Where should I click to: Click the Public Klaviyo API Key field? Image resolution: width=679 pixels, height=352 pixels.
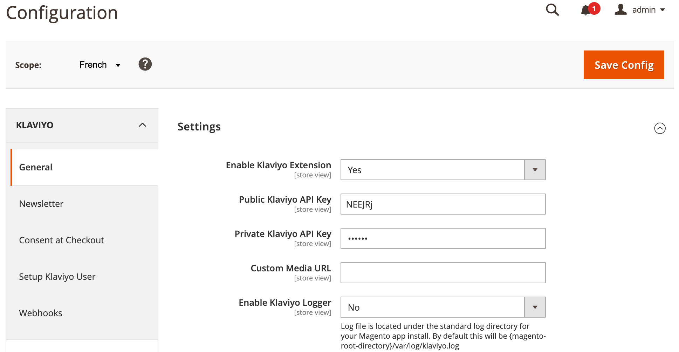click(x=443, y=204)
